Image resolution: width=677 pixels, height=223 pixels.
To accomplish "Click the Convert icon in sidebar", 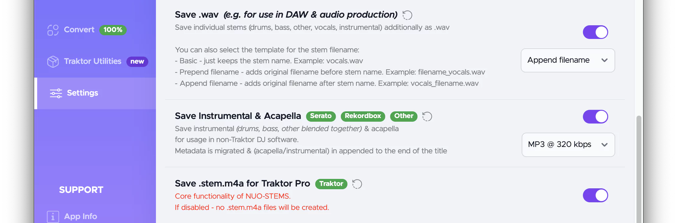I will click(x=53, y=30).
